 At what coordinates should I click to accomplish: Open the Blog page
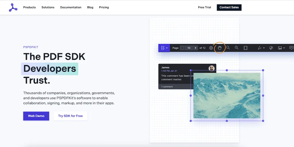coord(90,7)
